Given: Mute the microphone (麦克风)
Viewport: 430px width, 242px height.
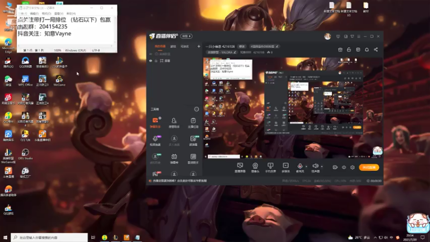Looking at the screenshot, I should coord(300,167).
